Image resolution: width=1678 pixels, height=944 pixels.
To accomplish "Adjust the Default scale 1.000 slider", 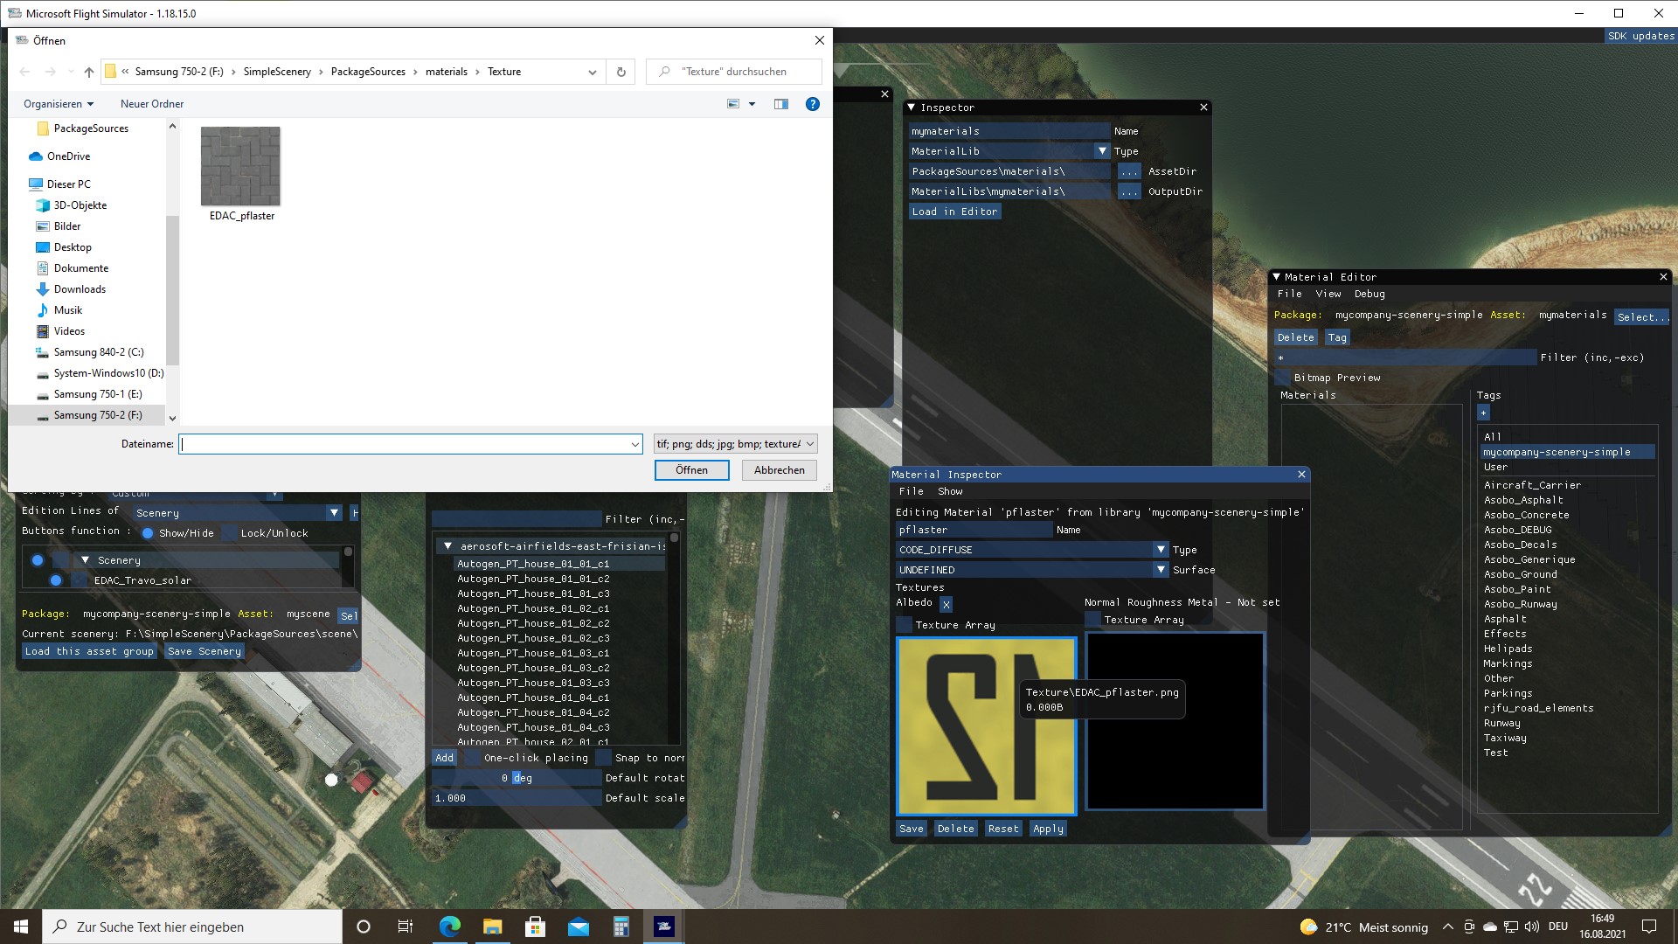I will tap(517, 798).
